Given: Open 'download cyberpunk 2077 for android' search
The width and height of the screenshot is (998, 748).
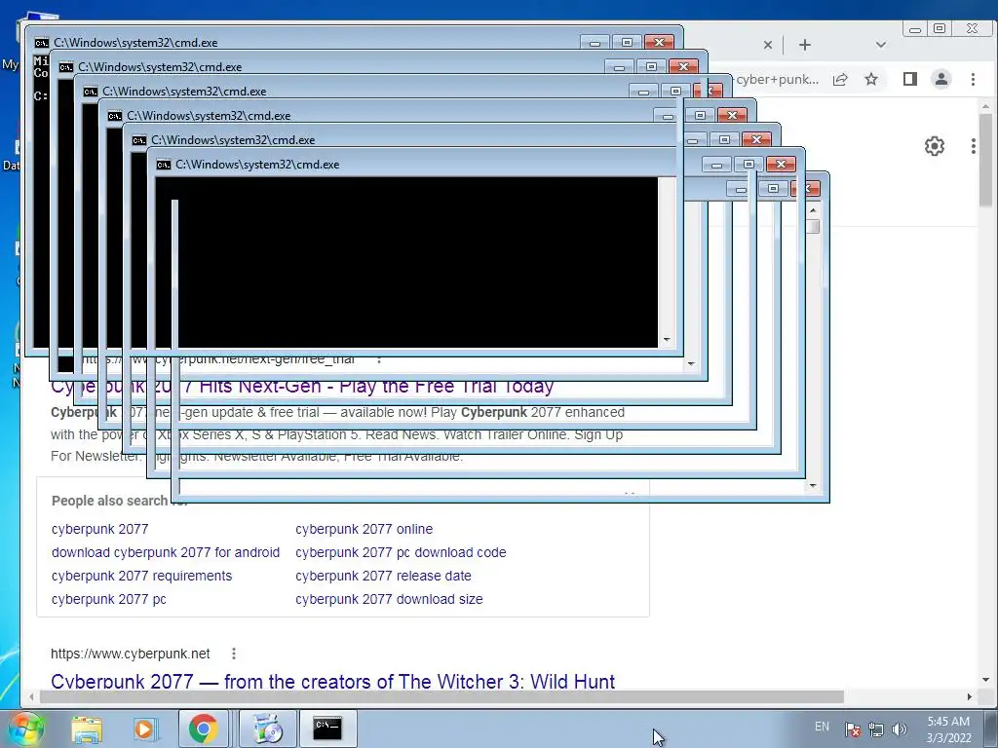Looking at the screenshot, I should pos(166,552).
